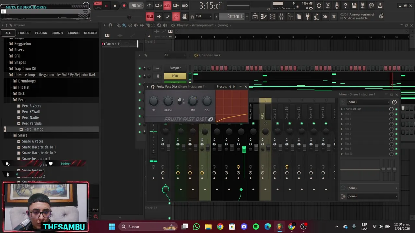Viewport: 415px width, 233px height.
Task: Open the microphone one-click recording icon
Action: click(x=337, y=6)
